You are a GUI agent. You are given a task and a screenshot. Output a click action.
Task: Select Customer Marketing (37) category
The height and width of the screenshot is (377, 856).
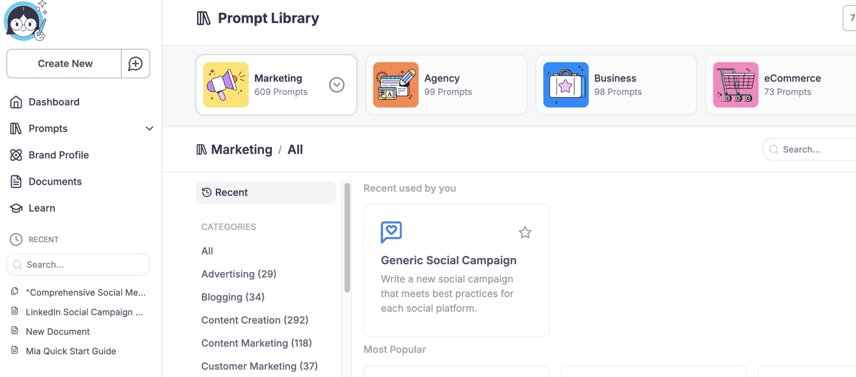click(x=259, y=366)
